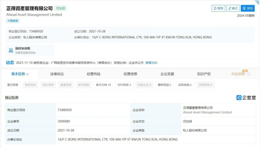Select the 登记信息 sub-tab

pos(13,85)
